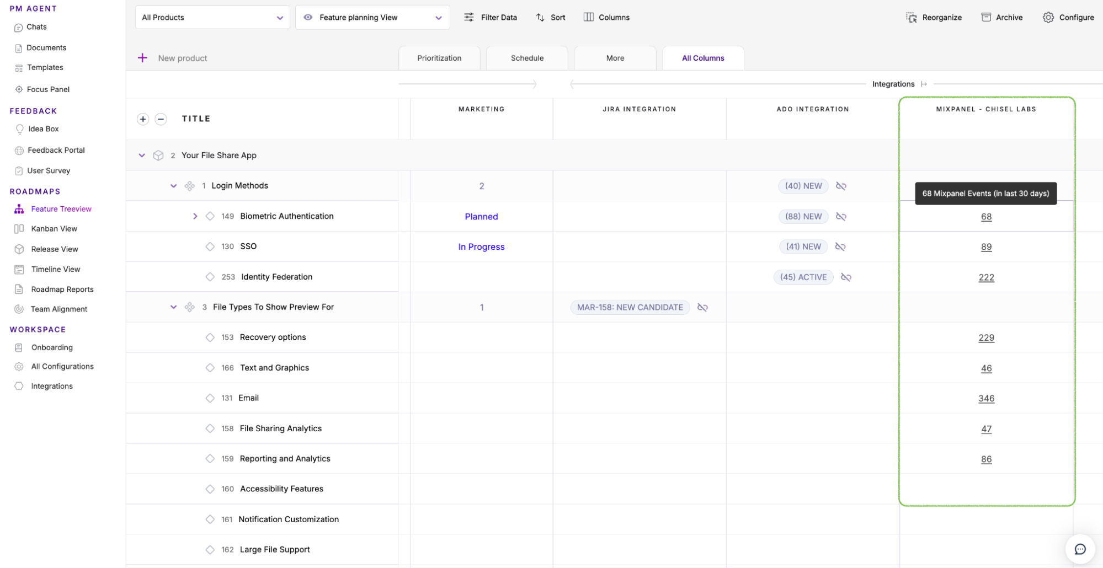The image size is (1103, 568).
Task: Open Columns icon in the toolbar
Action: point(589,18)
